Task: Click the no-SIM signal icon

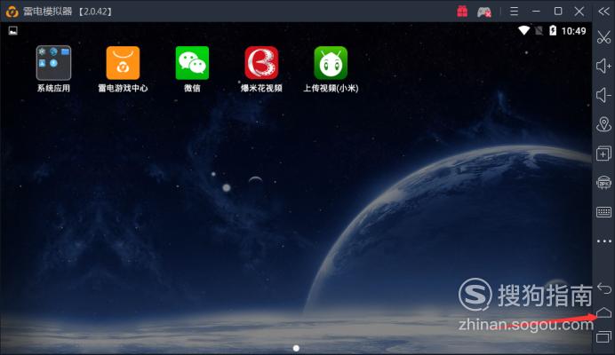Action: point(539,30)
